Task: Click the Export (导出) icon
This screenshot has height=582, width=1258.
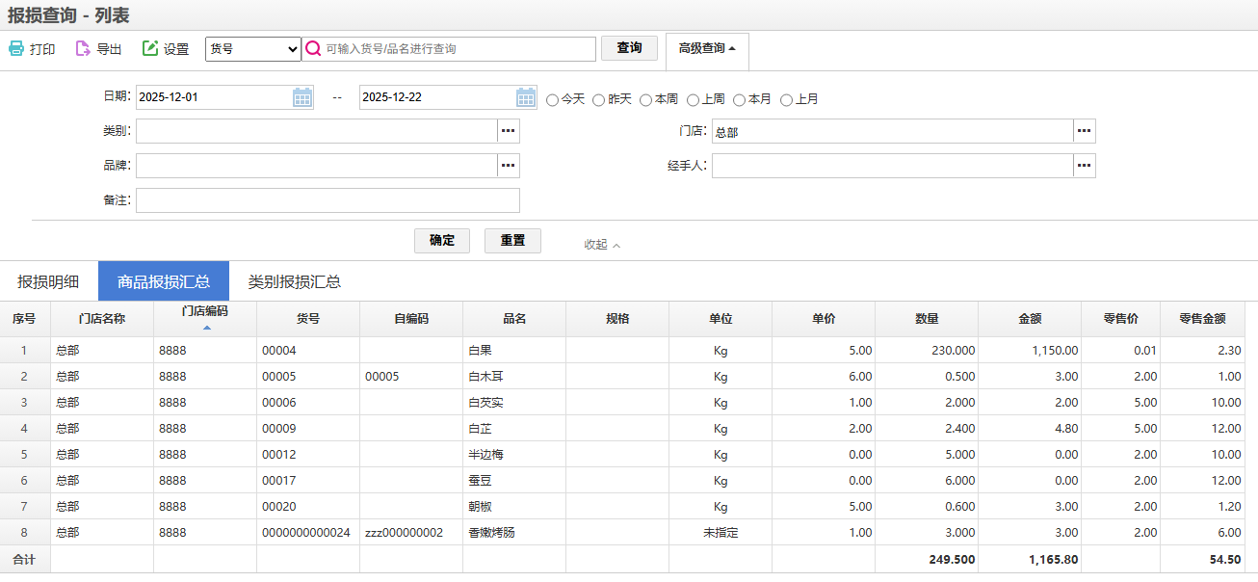Action: point(83,48)
